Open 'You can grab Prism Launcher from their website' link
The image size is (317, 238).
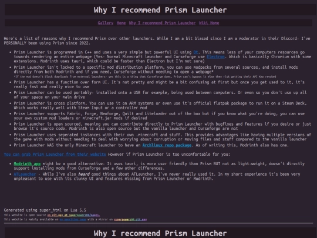coord(55,154)
